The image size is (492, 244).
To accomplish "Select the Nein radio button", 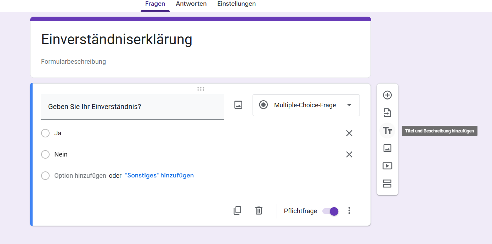I will coord(45,154).
